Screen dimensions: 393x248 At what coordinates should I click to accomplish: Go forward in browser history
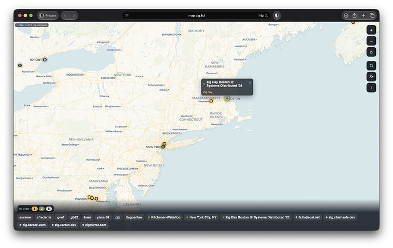pos(73,15)
